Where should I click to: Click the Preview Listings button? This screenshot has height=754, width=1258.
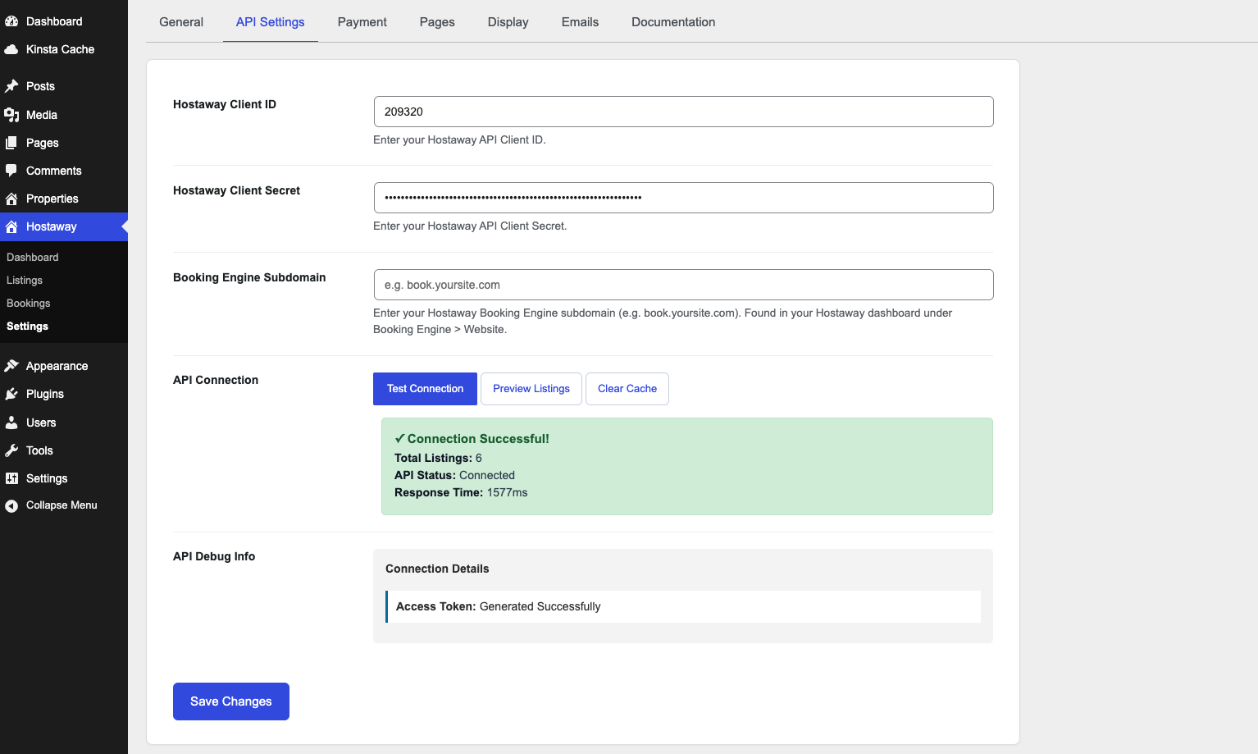pyautogui.click(x=531, y=389)
